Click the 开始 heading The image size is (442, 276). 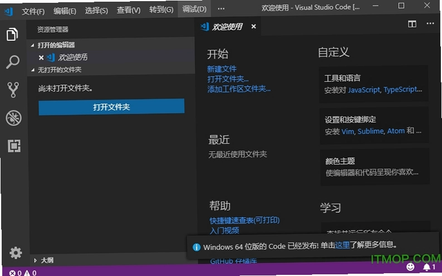pos(217,54)
